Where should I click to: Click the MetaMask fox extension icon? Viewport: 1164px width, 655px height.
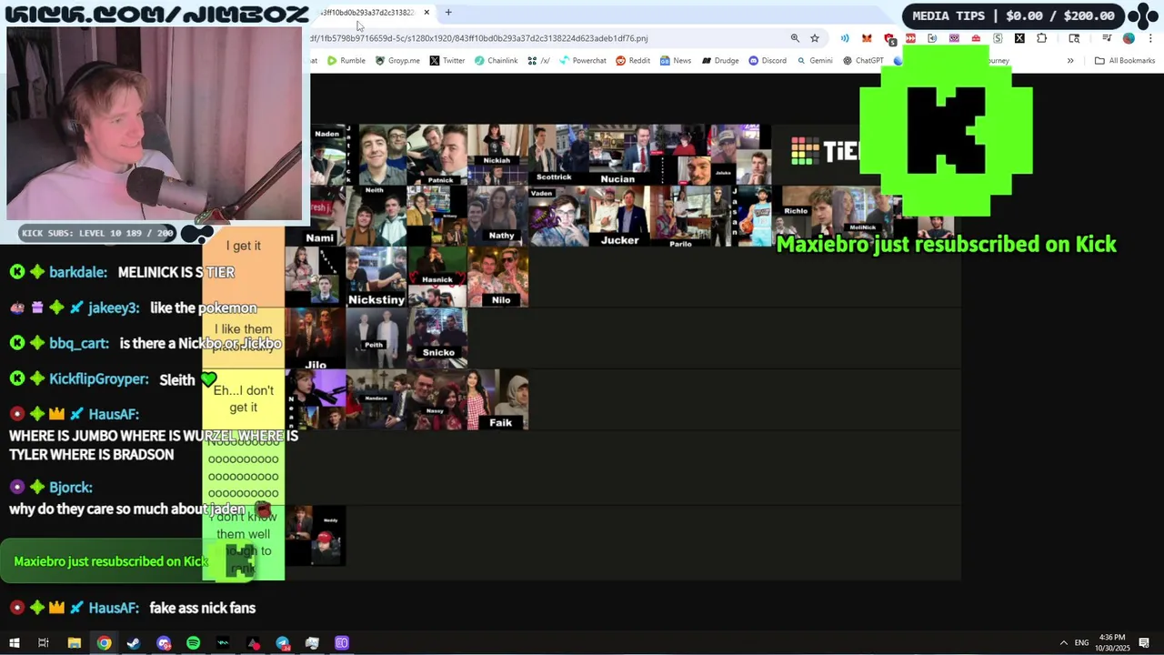click(867, 38)
